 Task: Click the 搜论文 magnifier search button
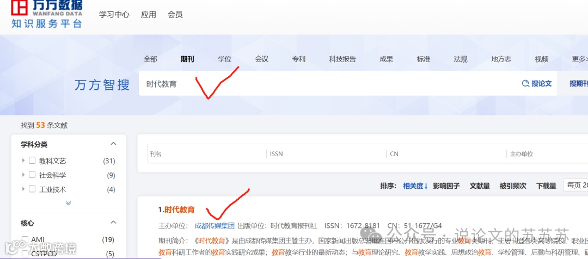(537, 83)
